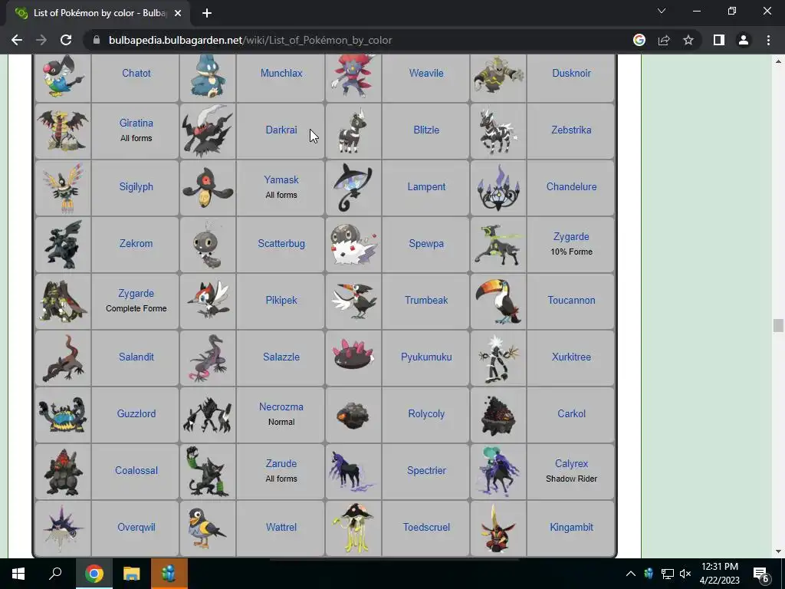The image size is (785, 589).
Task: Open a new browser tab
Action: (x=207, y=13)
